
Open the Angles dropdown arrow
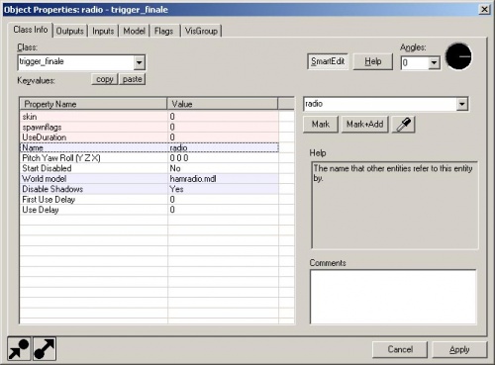[x=434, y=62]
